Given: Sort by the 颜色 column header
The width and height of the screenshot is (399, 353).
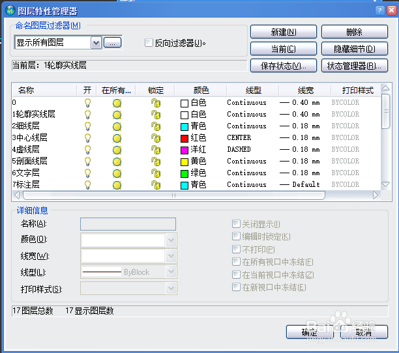Looking at the screenshot, I should 201,91.
